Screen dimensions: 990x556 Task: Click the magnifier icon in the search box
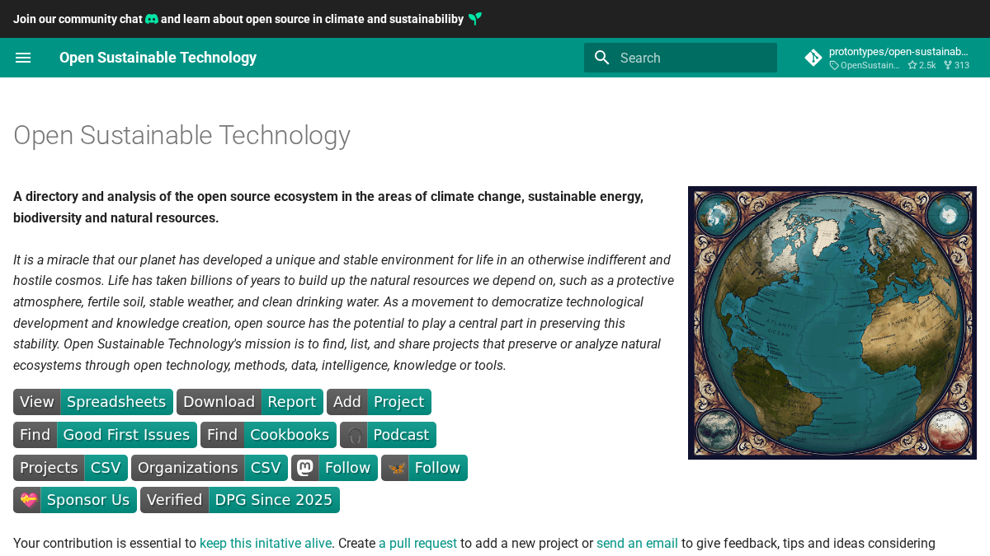click(602, 58)
